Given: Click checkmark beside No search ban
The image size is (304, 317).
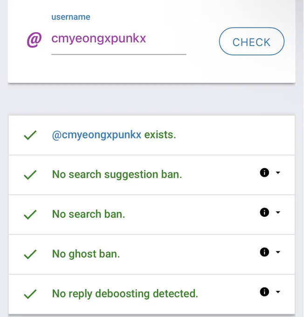Looking at the screenshot, I should point(30,214).
